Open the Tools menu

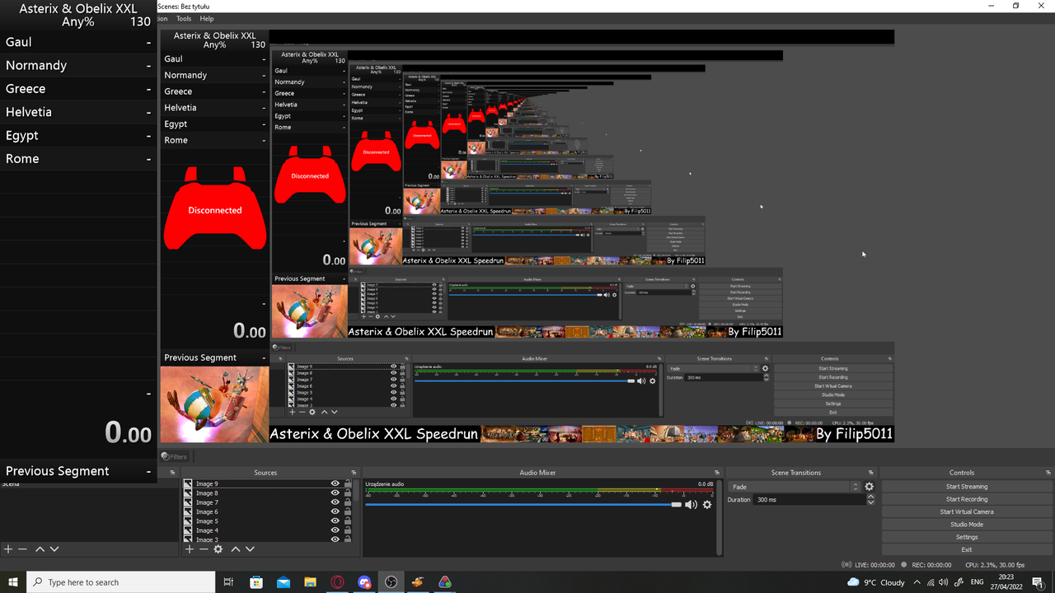[184, 18]
